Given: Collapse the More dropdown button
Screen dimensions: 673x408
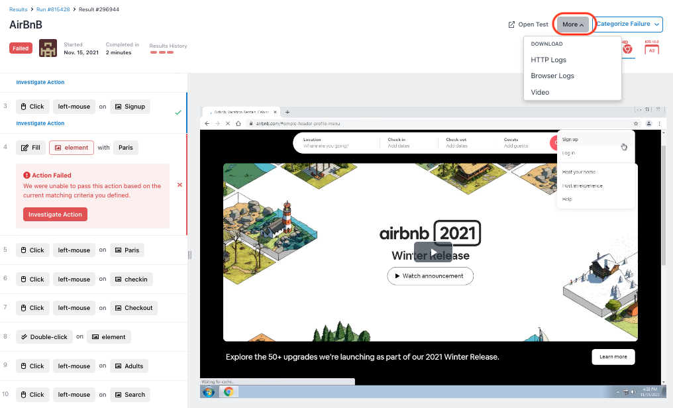Looking at the screenshot, I should click(x=572, y=25).
